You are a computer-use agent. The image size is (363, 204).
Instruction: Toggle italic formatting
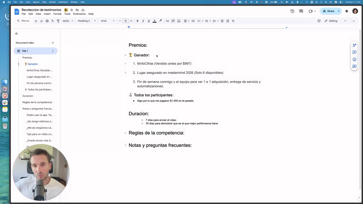tap(143, 21)
